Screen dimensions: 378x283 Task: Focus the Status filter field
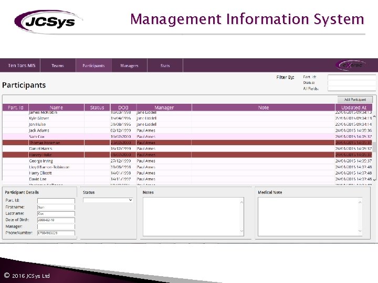pyautogui.click(x=351, y=83)
